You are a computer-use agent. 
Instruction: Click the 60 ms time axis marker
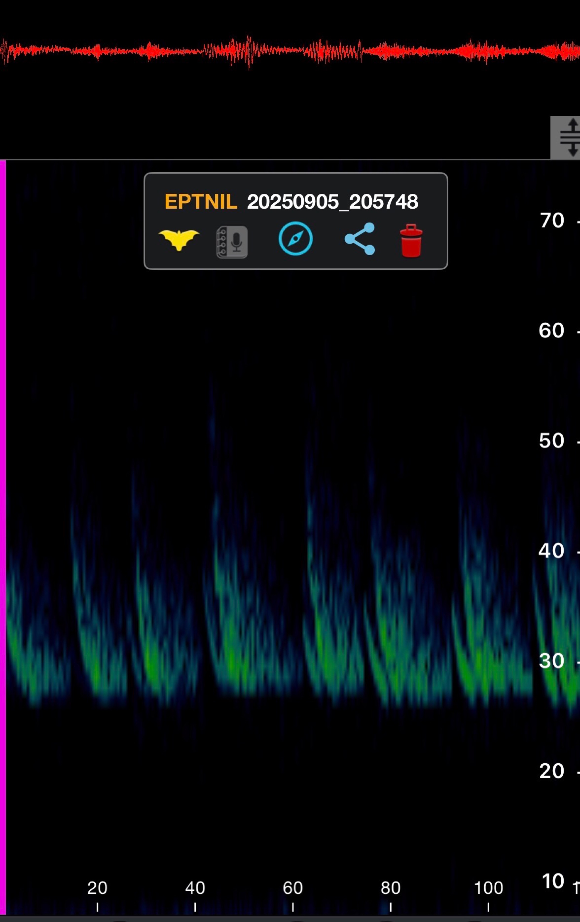coord(293,888)
